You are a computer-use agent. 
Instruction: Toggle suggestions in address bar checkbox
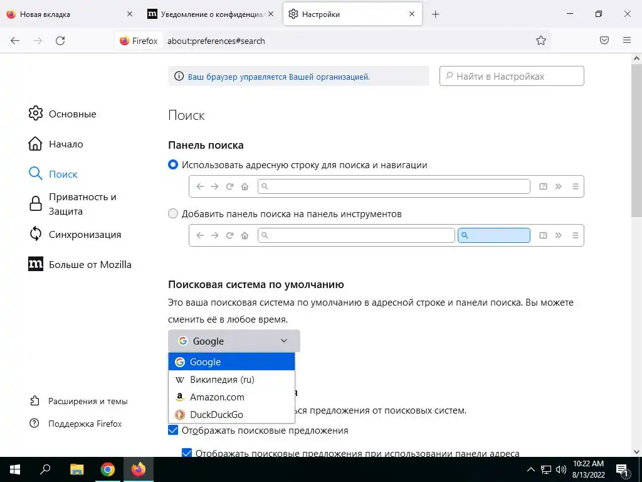click(x=187, y=453)
